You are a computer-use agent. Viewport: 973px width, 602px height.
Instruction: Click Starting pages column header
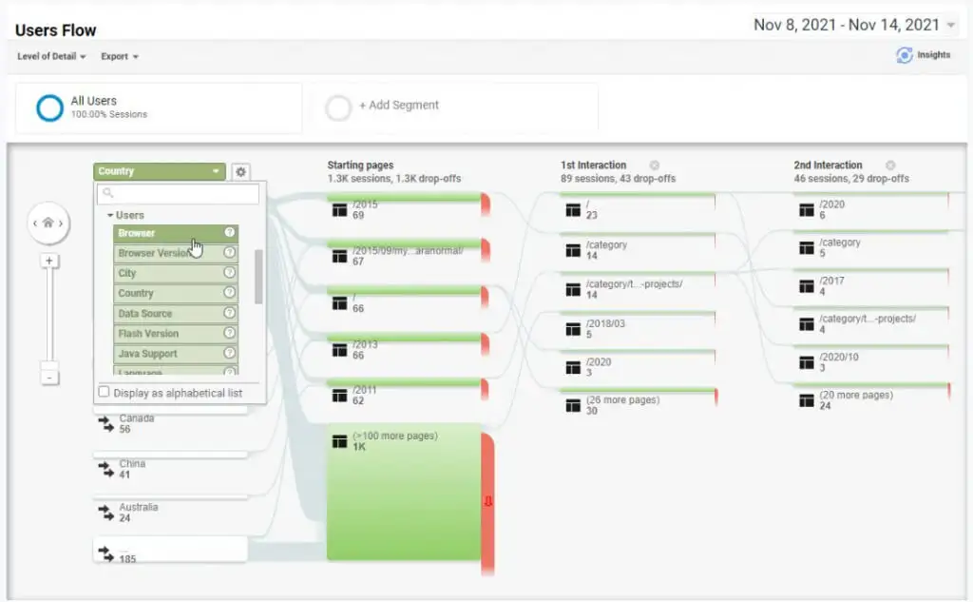(x=360, y=165)
